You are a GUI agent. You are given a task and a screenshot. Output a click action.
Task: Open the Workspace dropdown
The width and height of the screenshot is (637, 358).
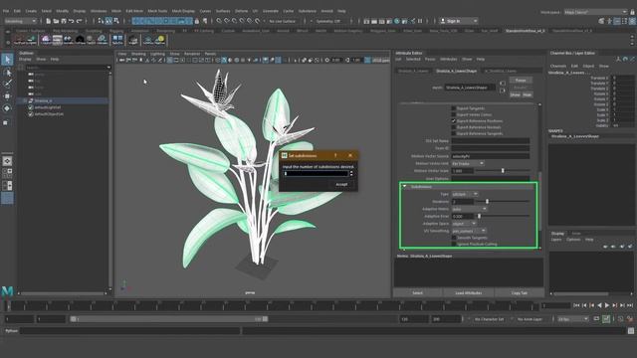(595, 12)
